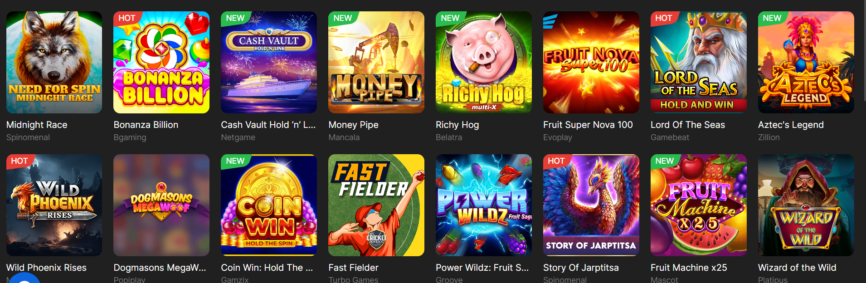Launch the Lord of the Seas tile
This screenshot has width=866, height=283.
pos(699,62)
